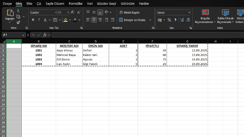Apply borders with the border icon
Image resolution: width=244 pixels, height=137 pixels.
pos(55,20)
